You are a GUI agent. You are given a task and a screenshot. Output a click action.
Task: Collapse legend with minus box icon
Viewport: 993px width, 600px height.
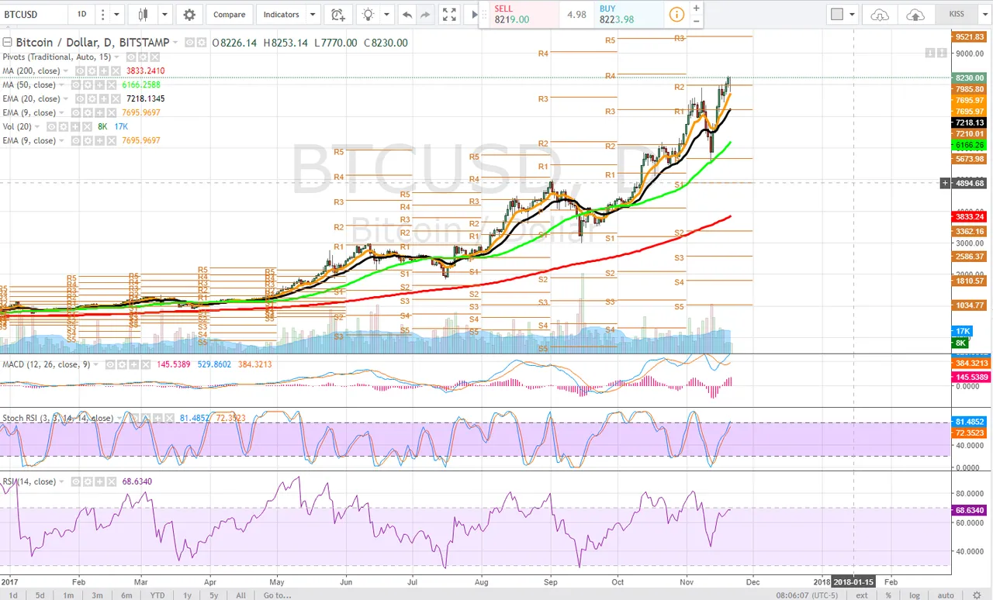pos(7,43)
